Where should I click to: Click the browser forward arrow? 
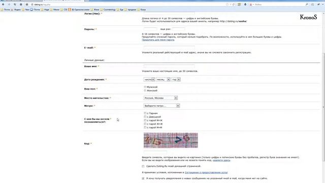(9, 5)
